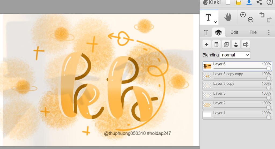Select Layer 3 in layer list
Image resolution: width=275 pixels, height=149 pixels.
click(237, 95)
